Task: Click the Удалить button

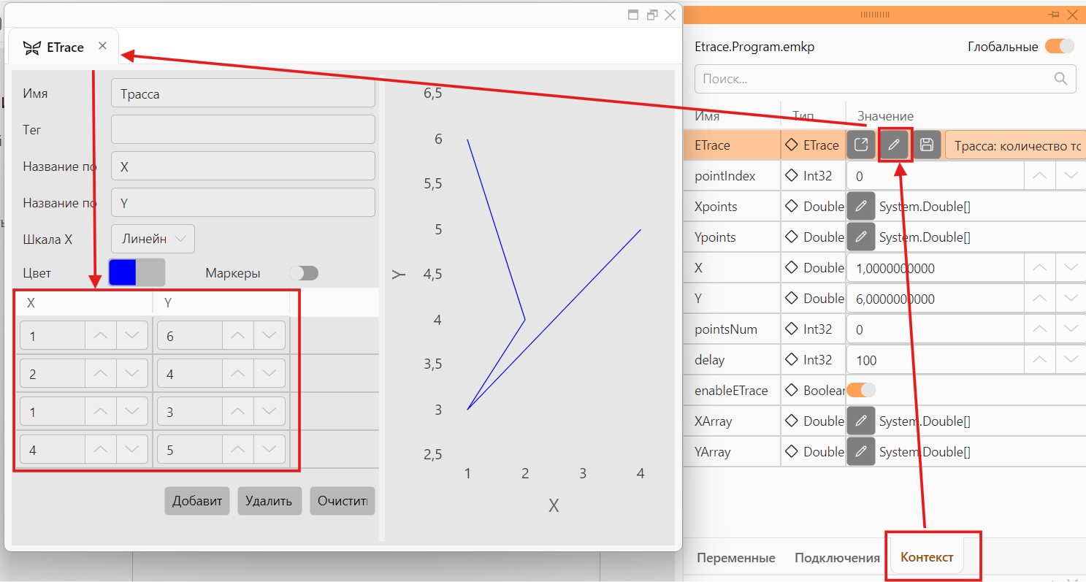Action: tap(269, 501)
